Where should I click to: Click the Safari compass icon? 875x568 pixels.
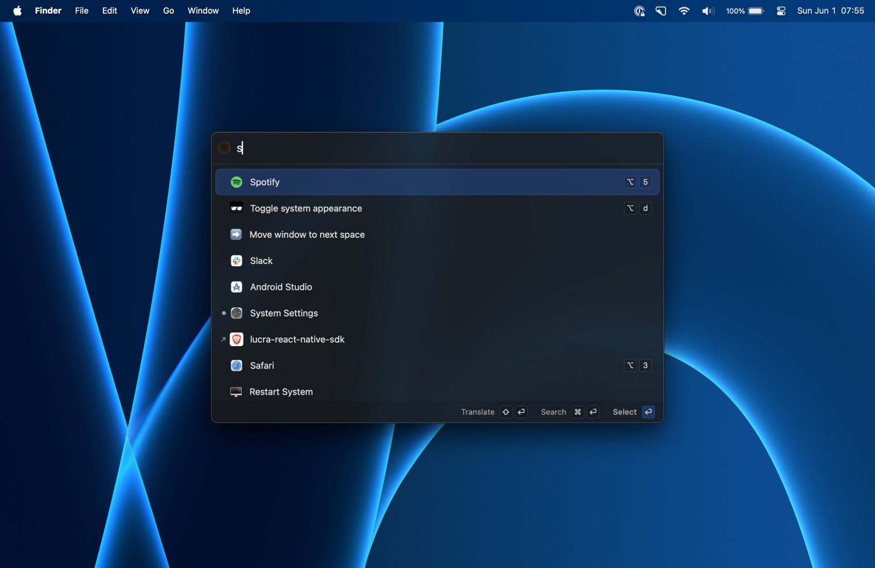pos(236,366)
